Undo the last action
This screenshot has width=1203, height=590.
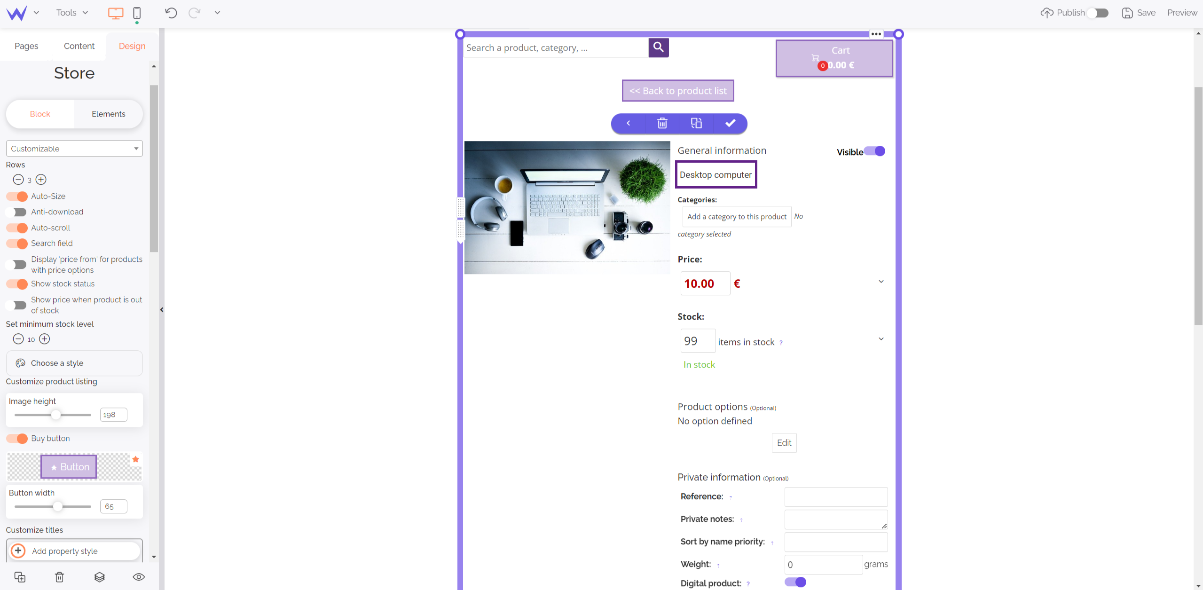click(x=171, y=13)
